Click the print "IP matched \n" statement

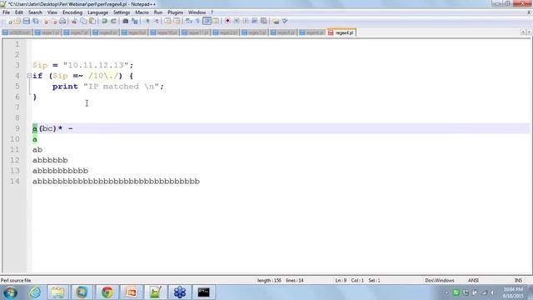click(108, 87)
